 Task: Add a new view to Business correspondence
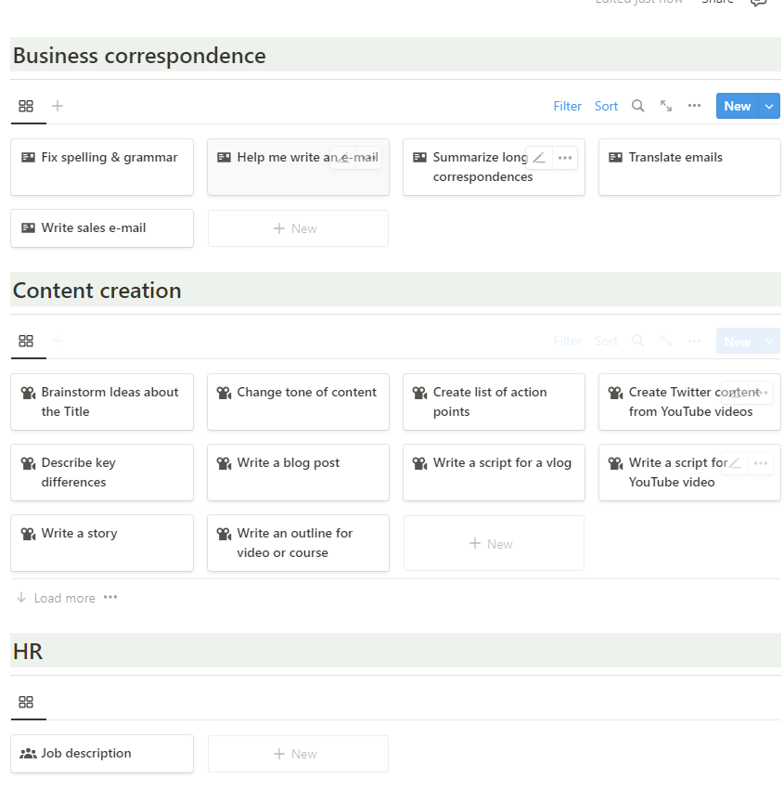tap(58, 106)
